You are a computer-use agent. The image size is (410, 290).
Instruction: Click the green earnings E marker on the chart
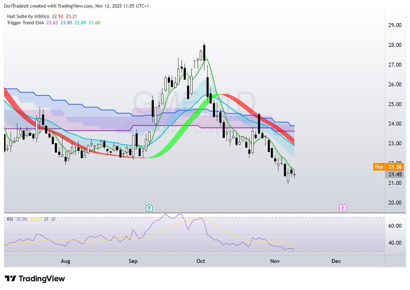149,208
